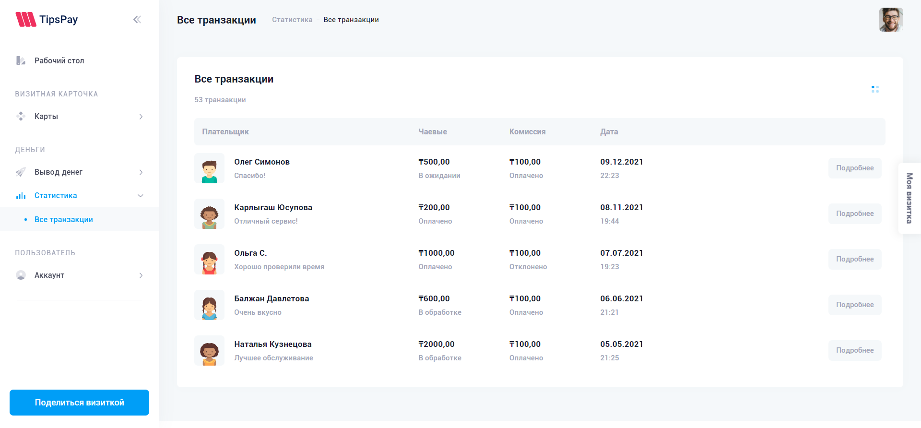Click the Рабочий стол dashboard icon

tap(21, 60)
